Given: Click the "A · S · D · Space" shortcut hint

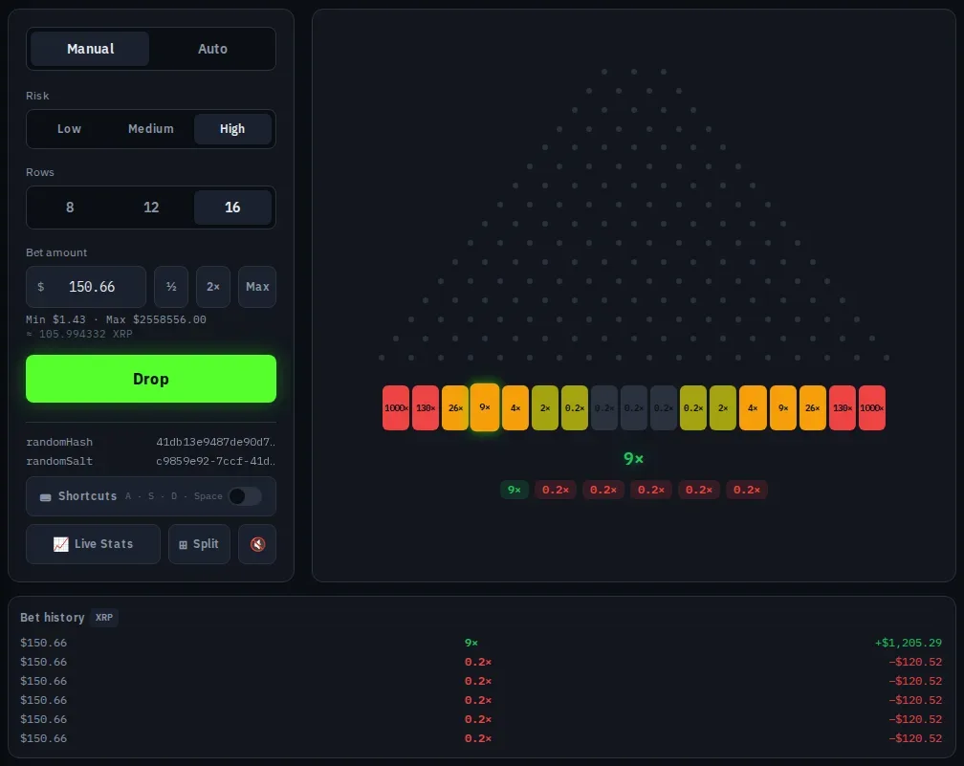Looking at the screenshot, I should (x=173, y=496).
